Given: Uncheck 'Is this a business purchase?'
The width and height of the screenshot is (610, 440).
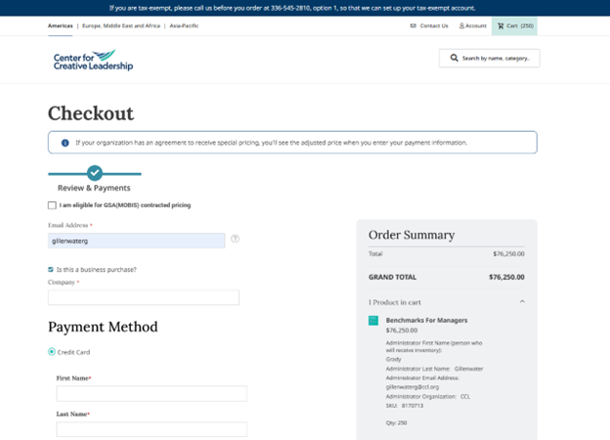Looking at the screenshot, I should tap(51, 269).
